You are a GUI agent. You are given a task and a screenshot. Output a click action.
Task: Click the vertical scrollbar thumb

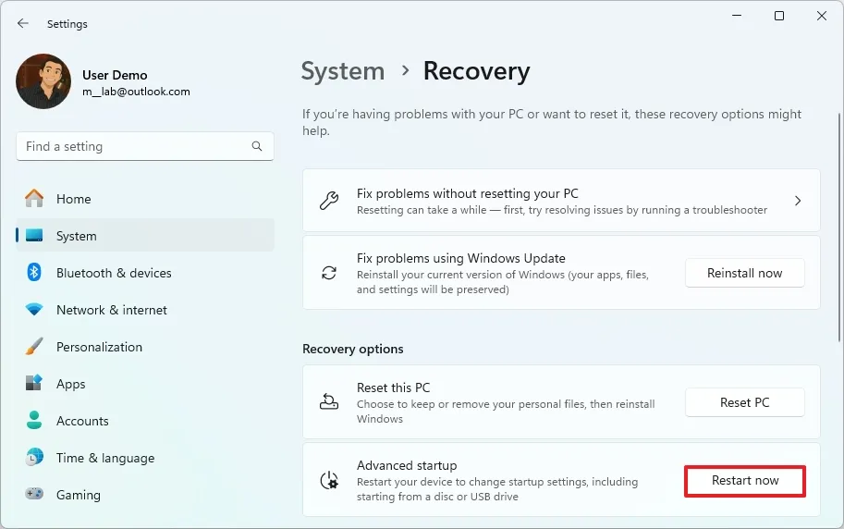838,227
